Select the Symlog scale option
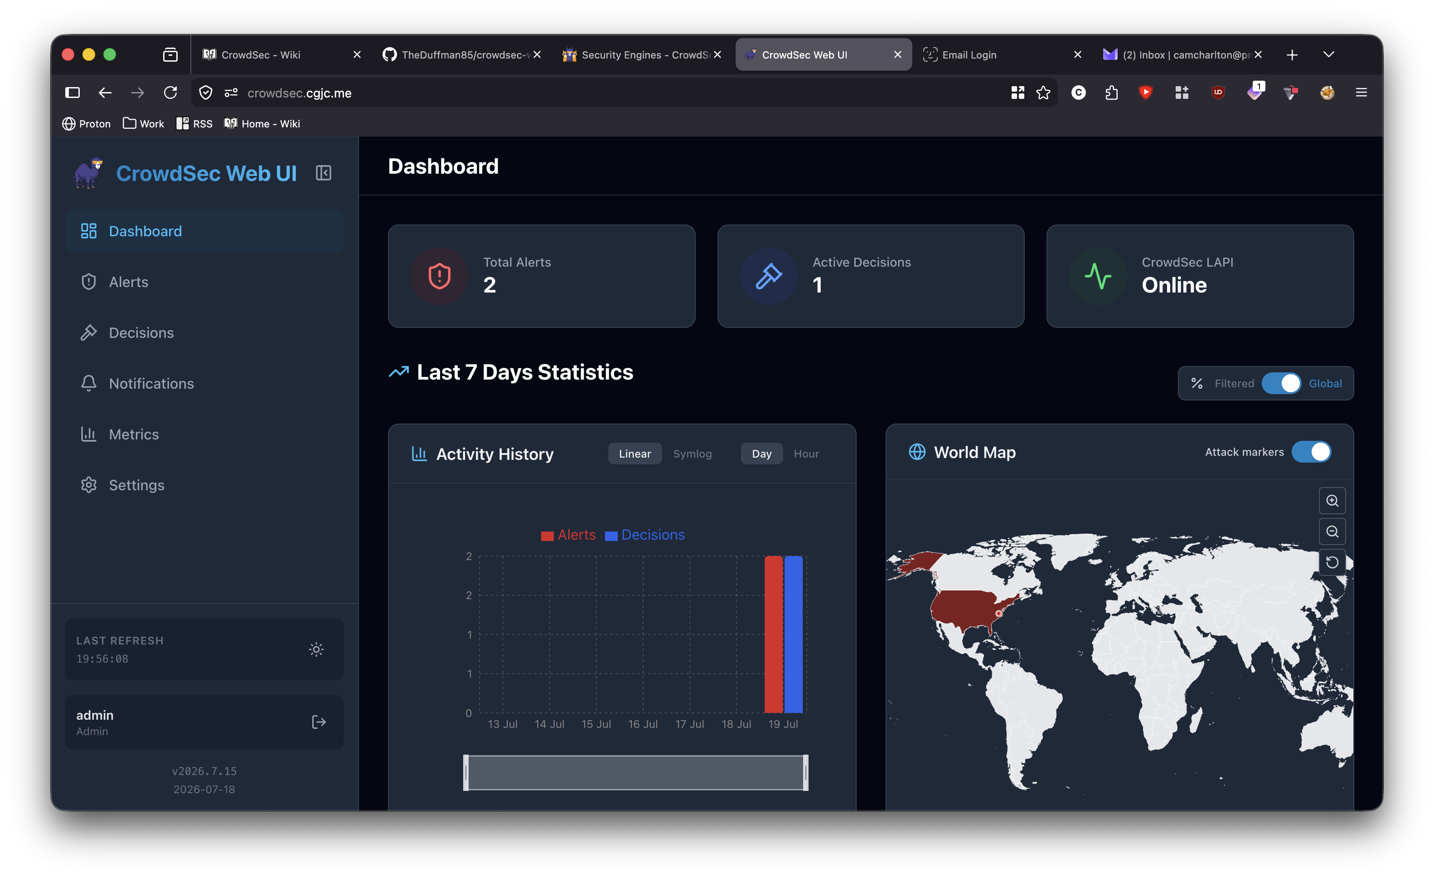Image resolution: width=1434 pixels, height=878 pixels. tap(693, 454)
